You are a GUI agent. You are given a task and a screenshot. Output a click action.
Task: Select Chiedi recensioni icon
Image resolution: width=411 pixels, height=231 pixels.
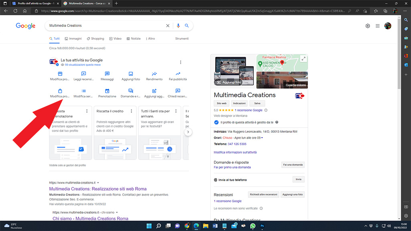[178, 91]
